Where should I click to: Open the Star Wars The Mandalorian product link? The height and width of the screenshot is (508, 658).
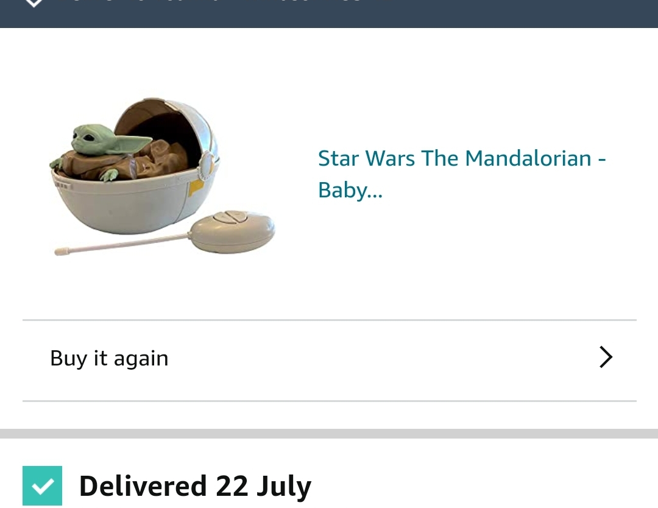462,174
